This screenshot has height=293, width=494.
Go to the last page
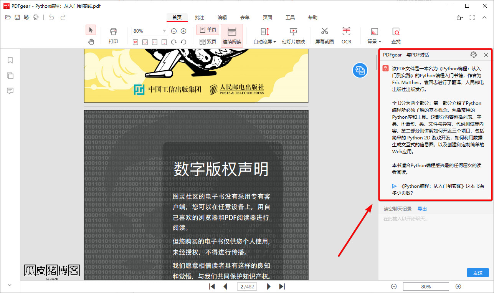point(282,286)
